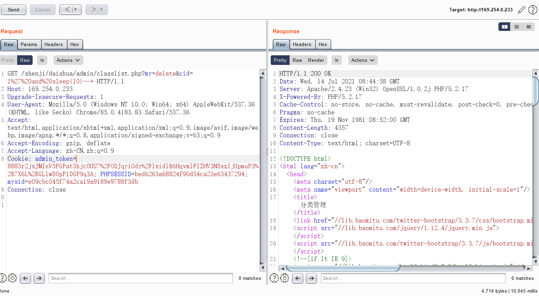Open request search help icon

pos(2,278)
